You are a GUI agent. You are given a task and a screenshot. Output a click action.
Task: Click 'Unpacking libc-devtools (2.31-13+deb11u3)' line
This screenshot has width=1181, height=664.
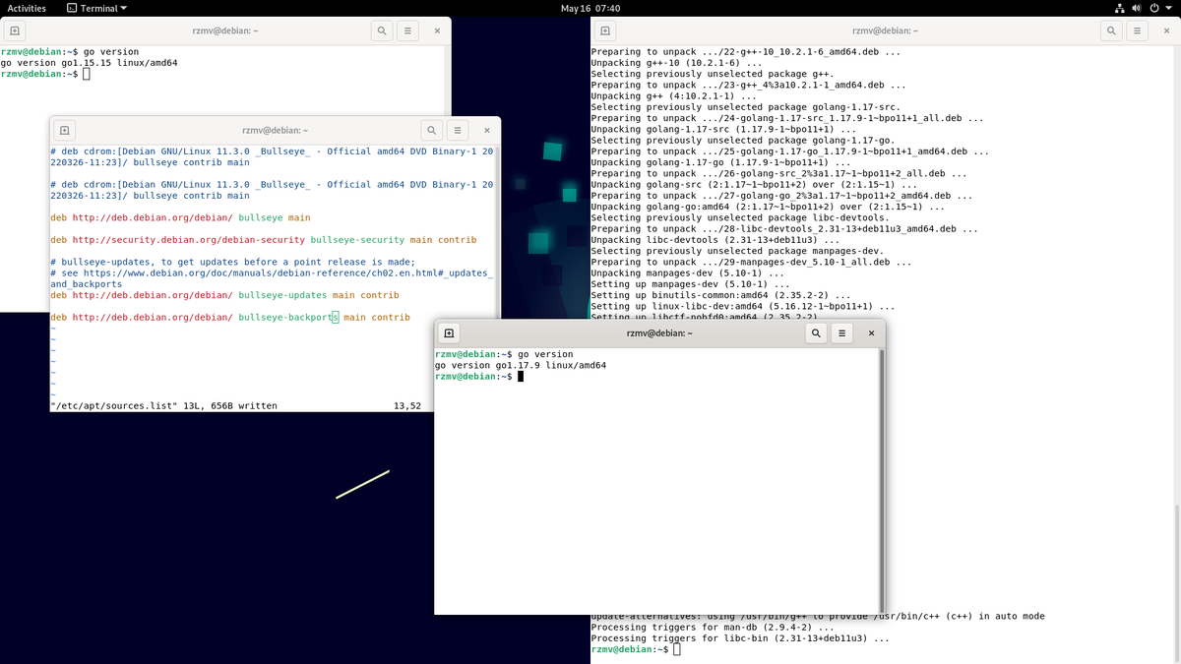tap(715, 240)
